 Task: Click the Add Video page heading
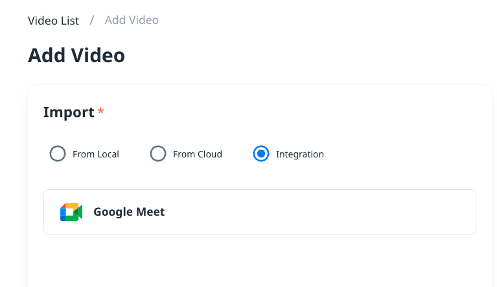pos(76,56)
